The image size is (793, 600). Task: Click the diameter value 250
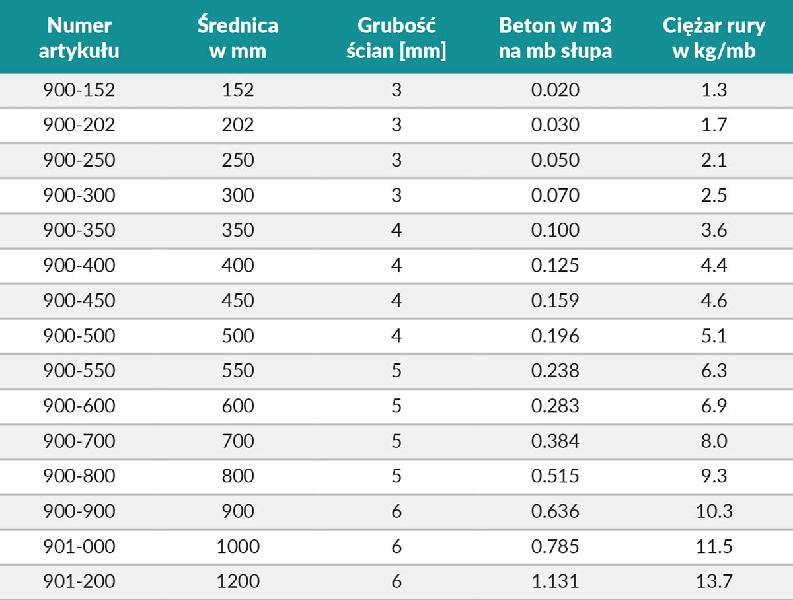pyautogui.click(x=238, y=160)
